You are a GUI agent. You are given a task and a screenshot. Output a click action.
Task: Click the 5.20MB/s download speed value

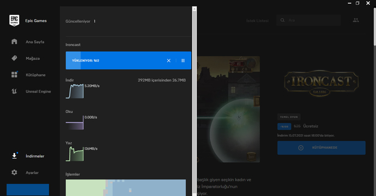tap(92, 86)
